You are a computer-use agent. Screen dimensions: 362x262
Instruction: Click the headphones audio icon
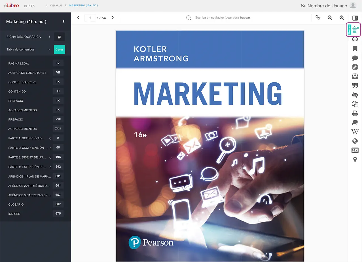pyautogui.click(x=355, y=39)
